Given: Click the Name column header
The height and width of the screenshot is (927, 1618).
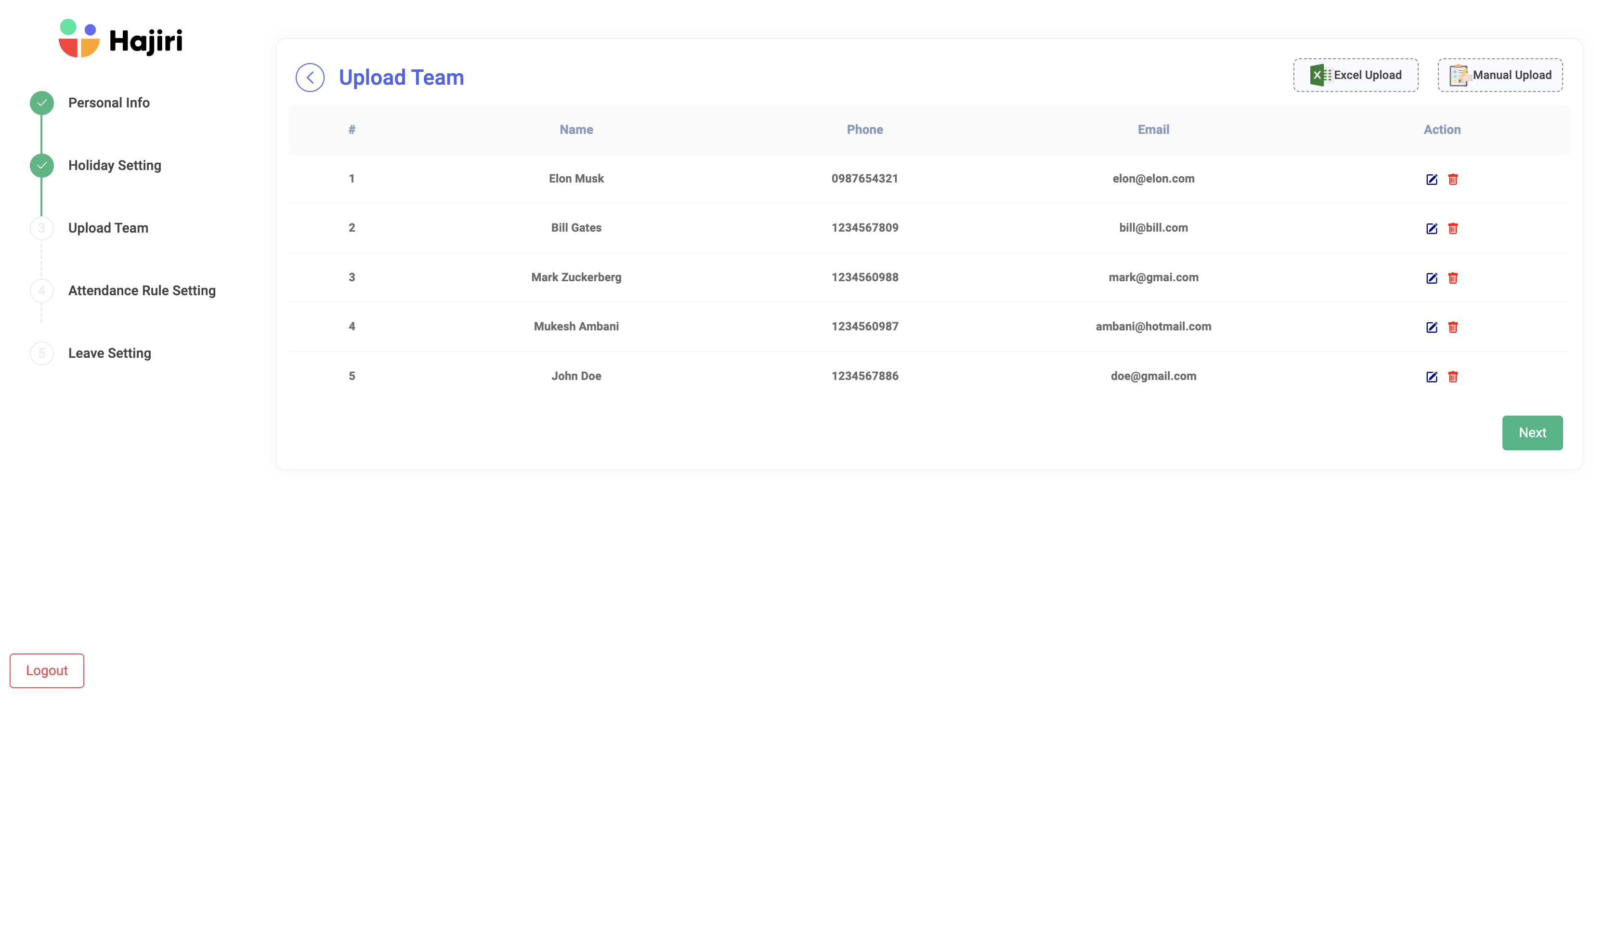Looking at the screenshot, I should point(576,130).
